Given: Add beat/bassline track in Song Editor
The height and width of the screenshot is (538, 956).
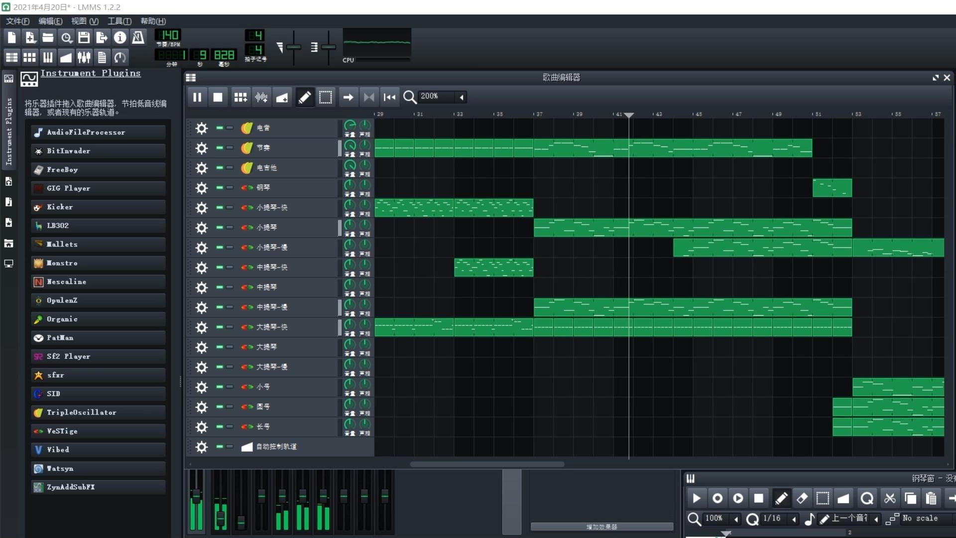Looking at the screenshot, I should (x=240, y=97).
